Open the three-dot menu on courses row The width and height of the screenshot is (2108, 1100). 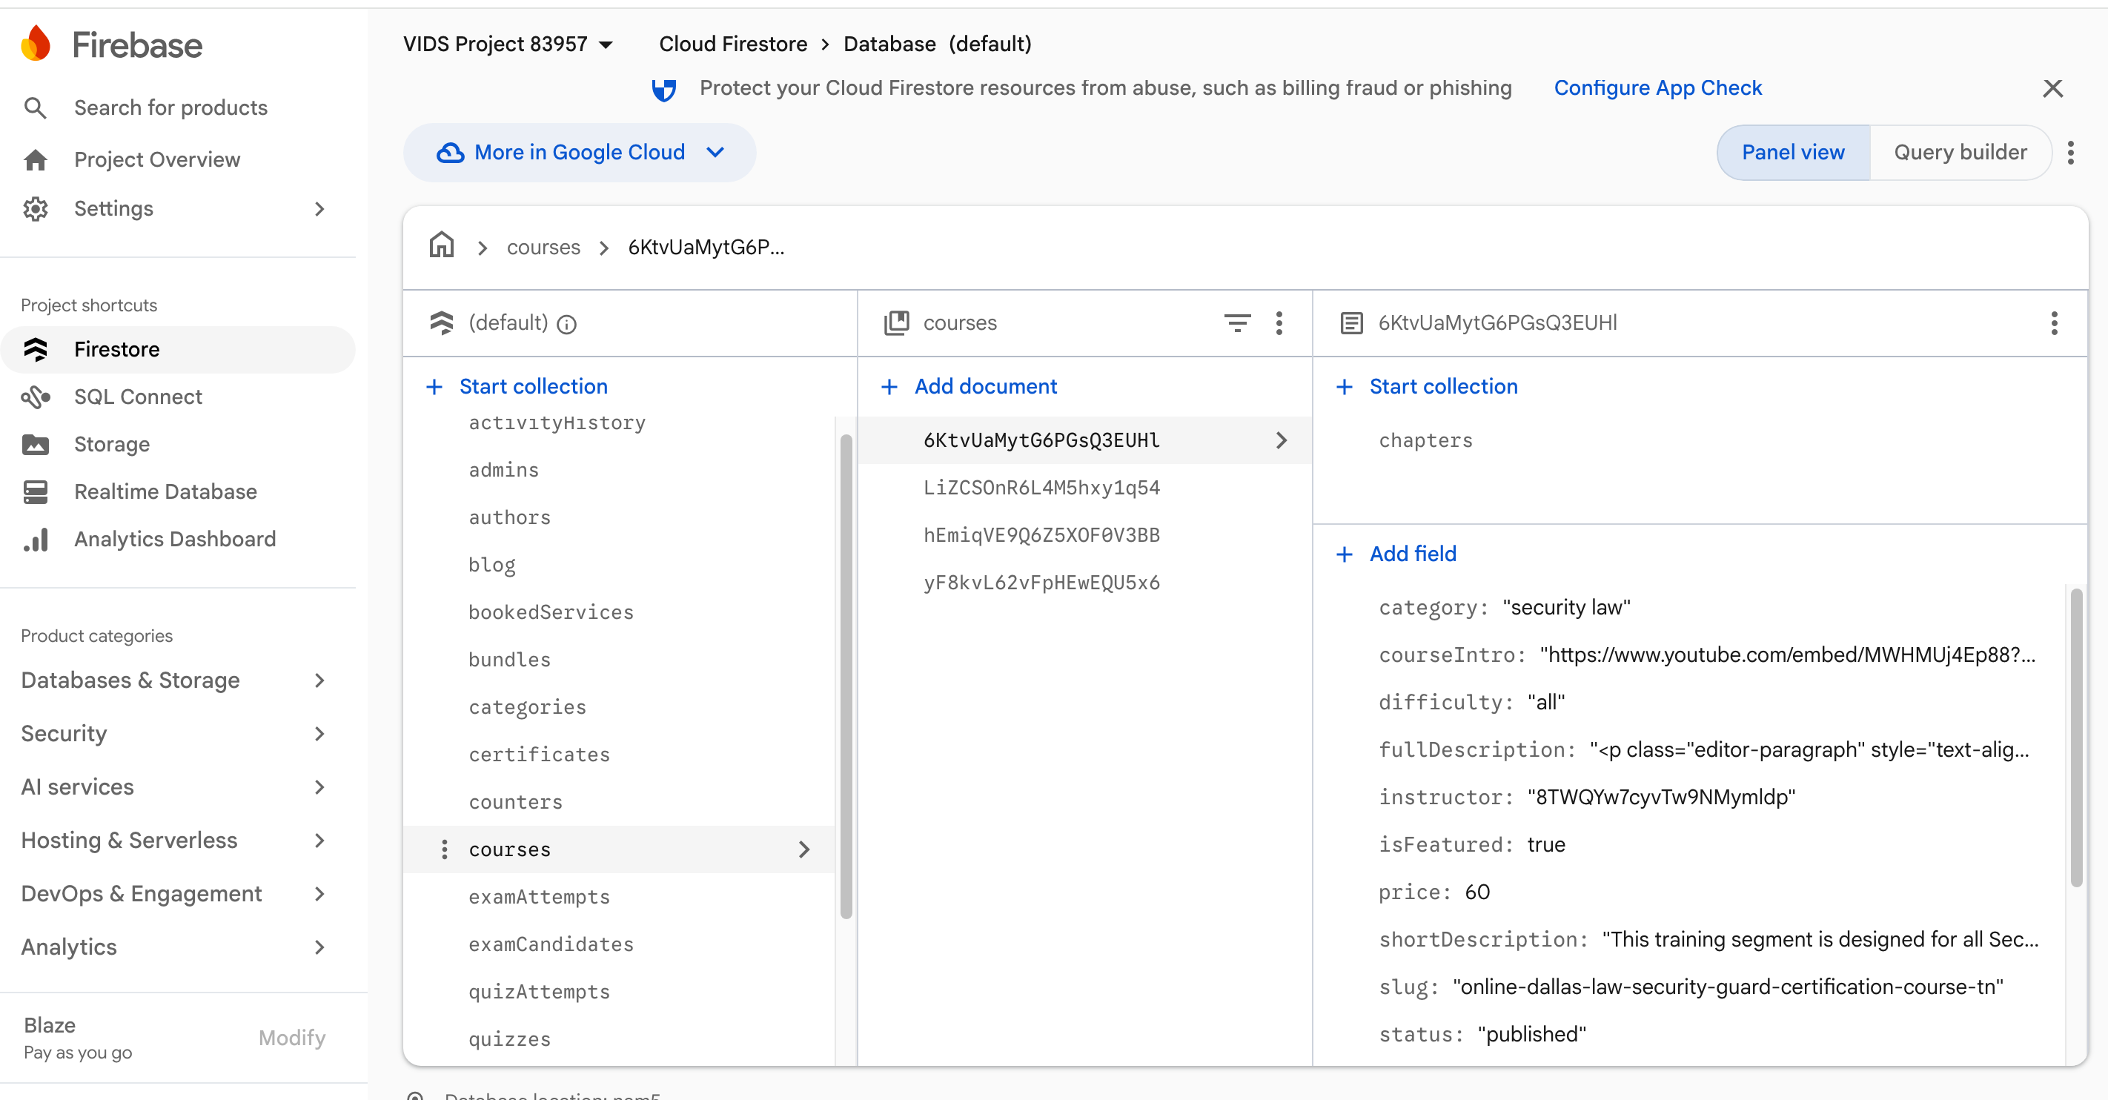444,849
